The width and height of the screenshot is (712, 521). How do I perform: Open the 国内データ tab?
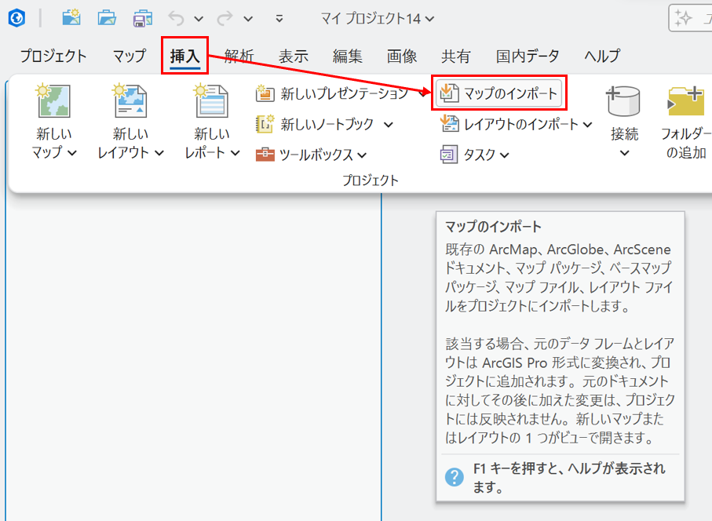(528, 56)
